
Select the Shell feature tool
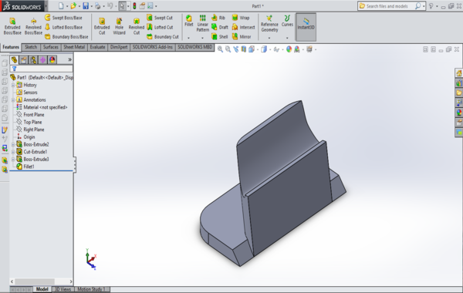(220, 36)
